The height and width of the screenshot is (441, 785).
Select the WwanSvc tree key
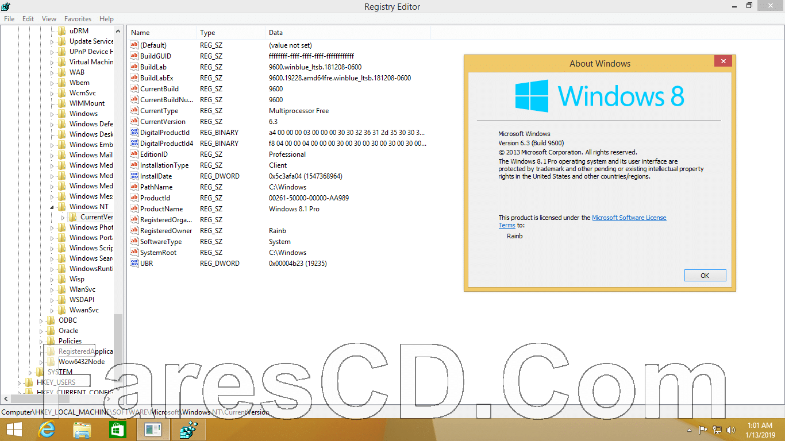tap(84, 310)
